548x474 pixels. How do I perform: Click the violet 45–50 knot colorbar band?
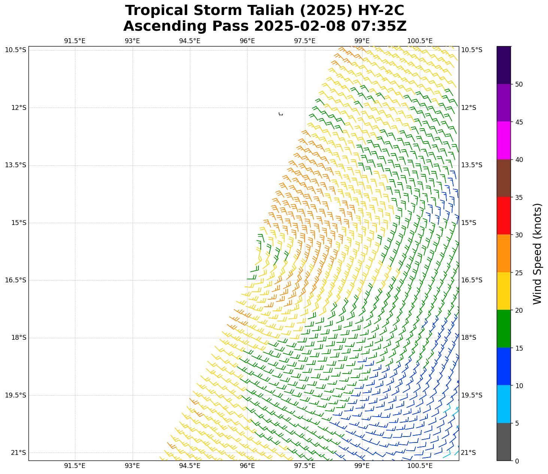pyautogui.click(x=503, y=103)
